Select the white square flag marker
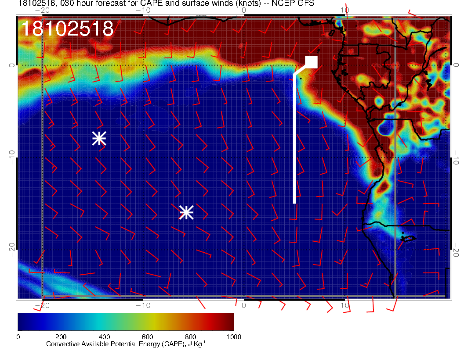The height and width of the screenshot is (358, 464). pyautogui.click(x=312, y=62)
